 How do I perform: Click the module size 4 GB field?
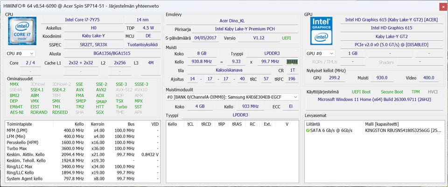[x=200, y=107]
